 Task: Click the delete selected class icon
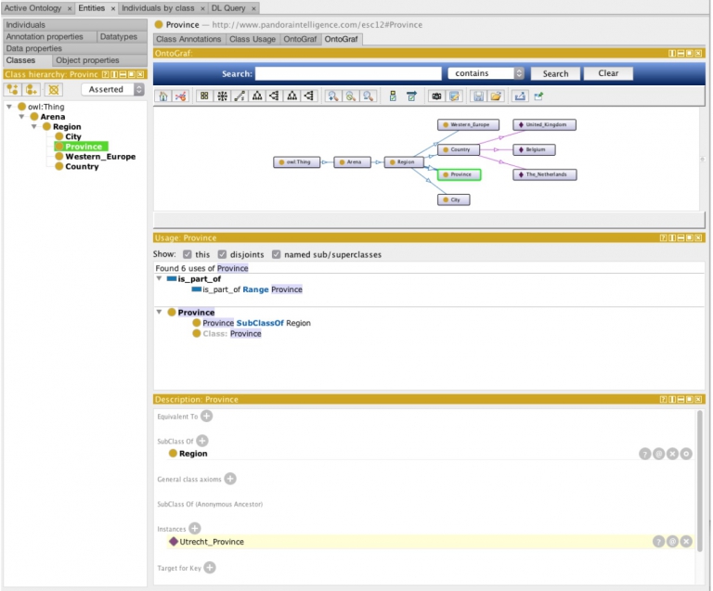pos(54,89)
